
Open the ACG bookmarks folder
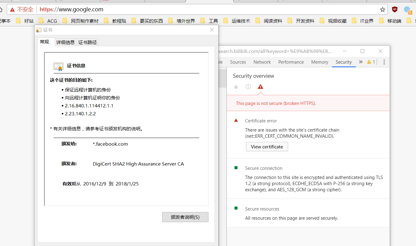point(48,21)
